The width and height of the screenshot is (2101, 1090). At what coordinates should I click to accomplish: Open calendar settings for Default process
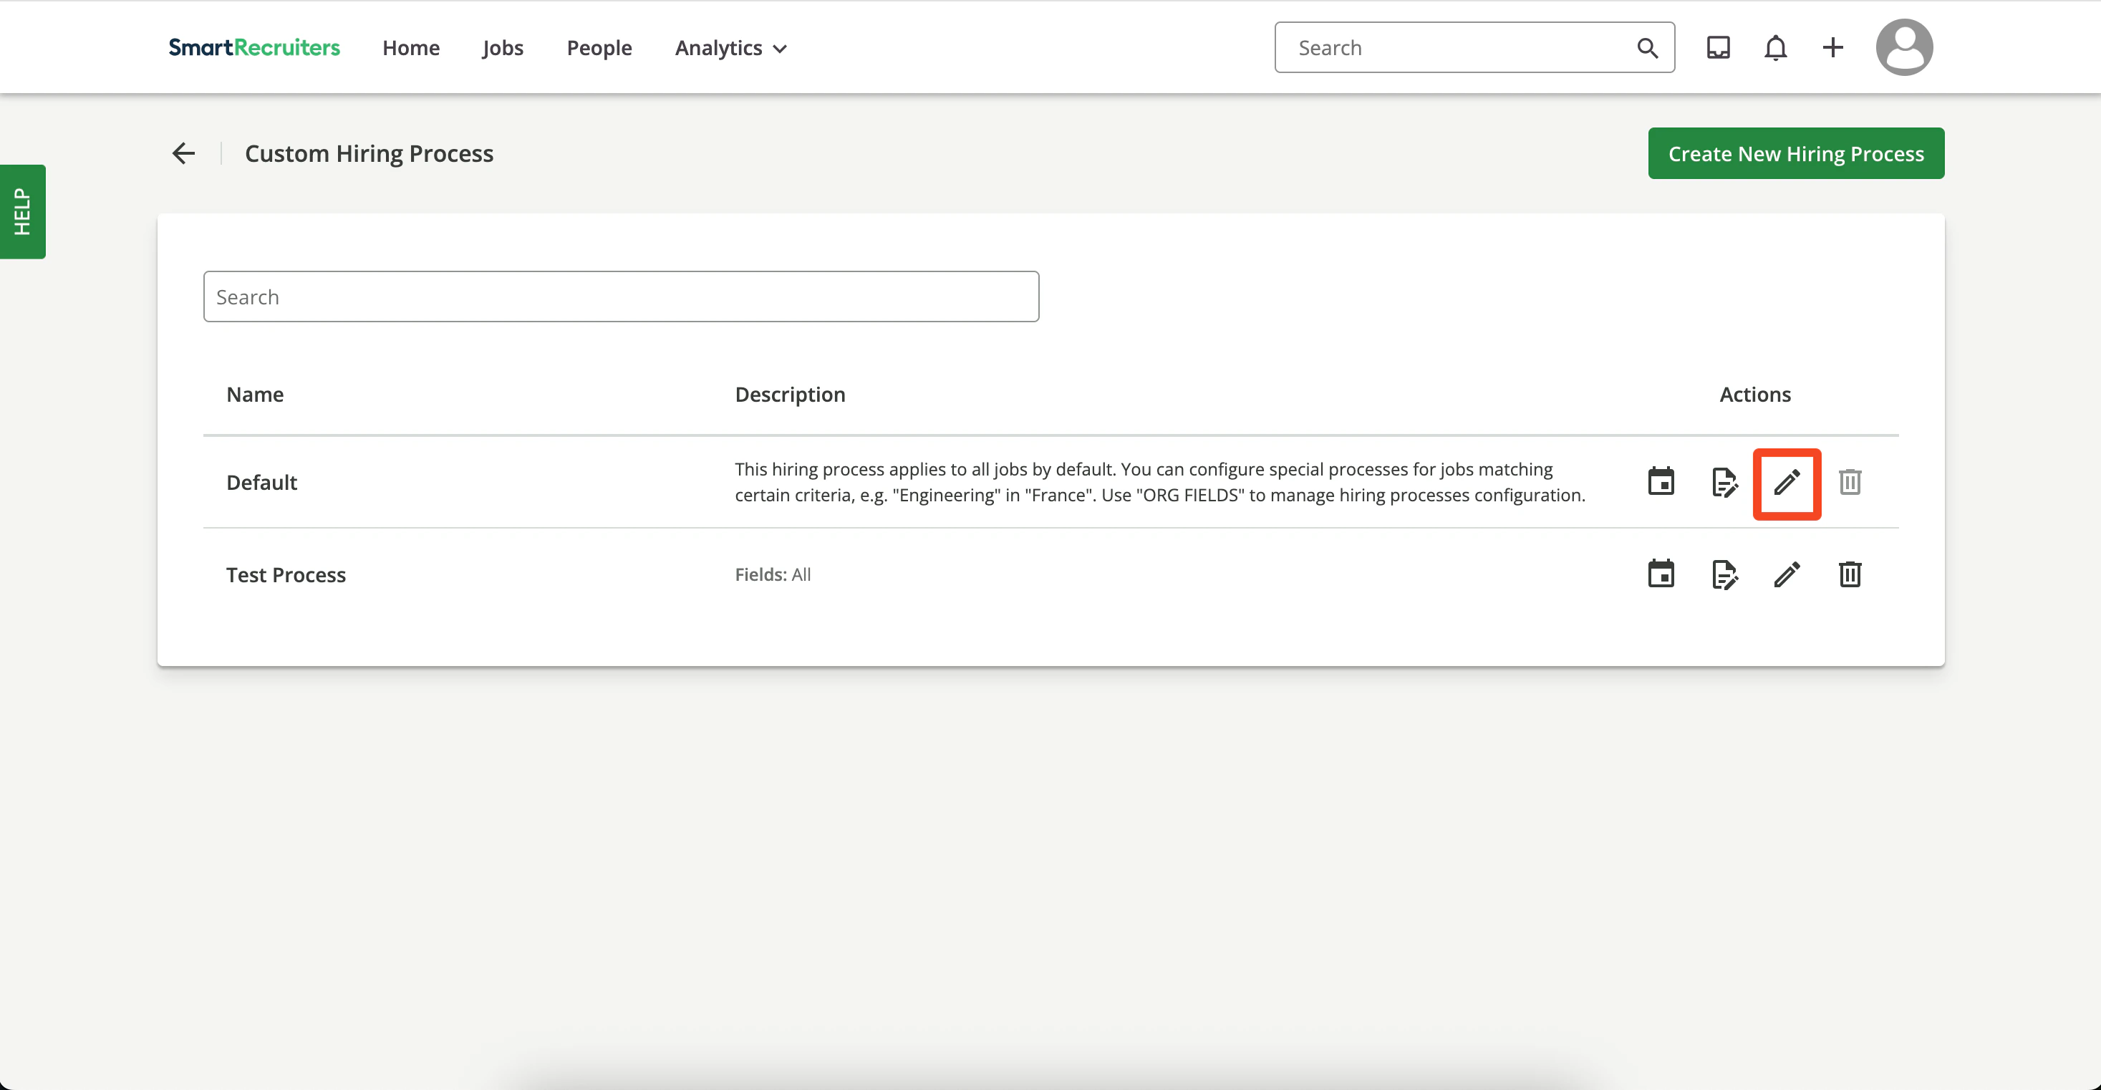pos(1661,482)
